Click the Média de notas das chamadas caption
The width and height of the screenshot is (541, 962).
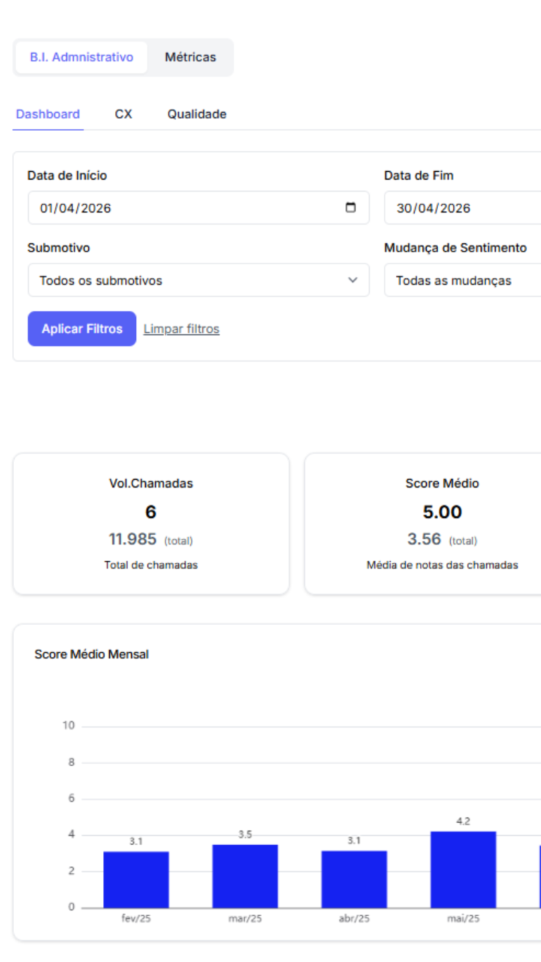pyautogui.click(x=442, y=565)
